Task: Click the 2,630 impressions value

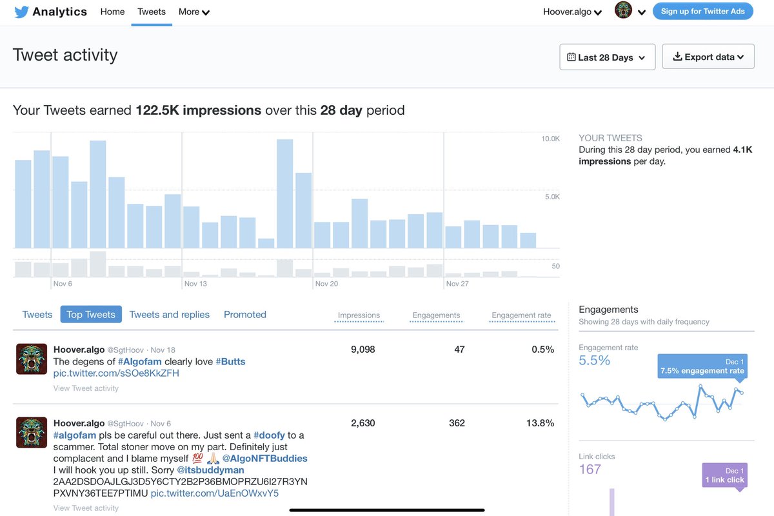Action: click(362, 423)
